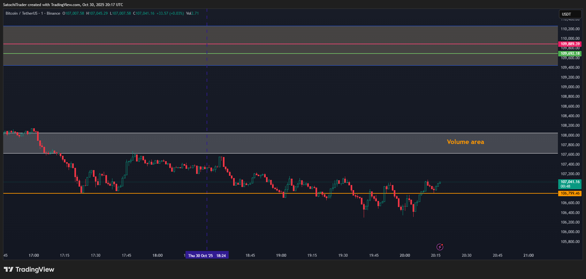The image size is (586, 279).
Task: Click the pink 109,889.39 price label
Action: pyautogui.click(x=570, y=44)
